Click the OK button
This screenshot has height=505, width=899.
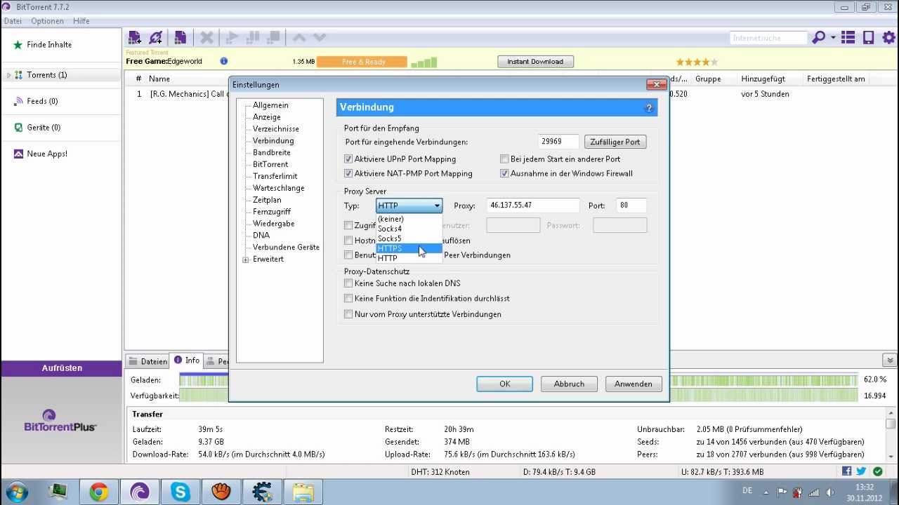point(504,384)
